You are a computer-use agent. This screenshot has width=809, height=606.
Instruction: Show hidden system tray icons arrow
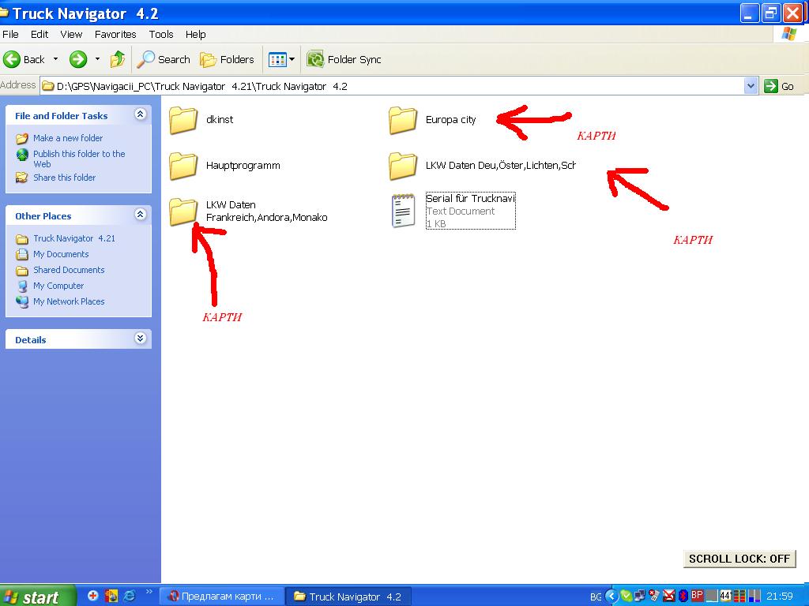[x=611, y=597]
